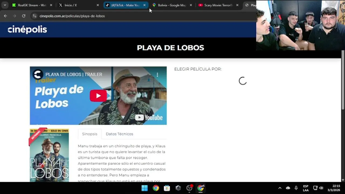The width and height of the screenshot is (345, 194).
Task: Reload the Cinépolis page
Action: point(24,16)
